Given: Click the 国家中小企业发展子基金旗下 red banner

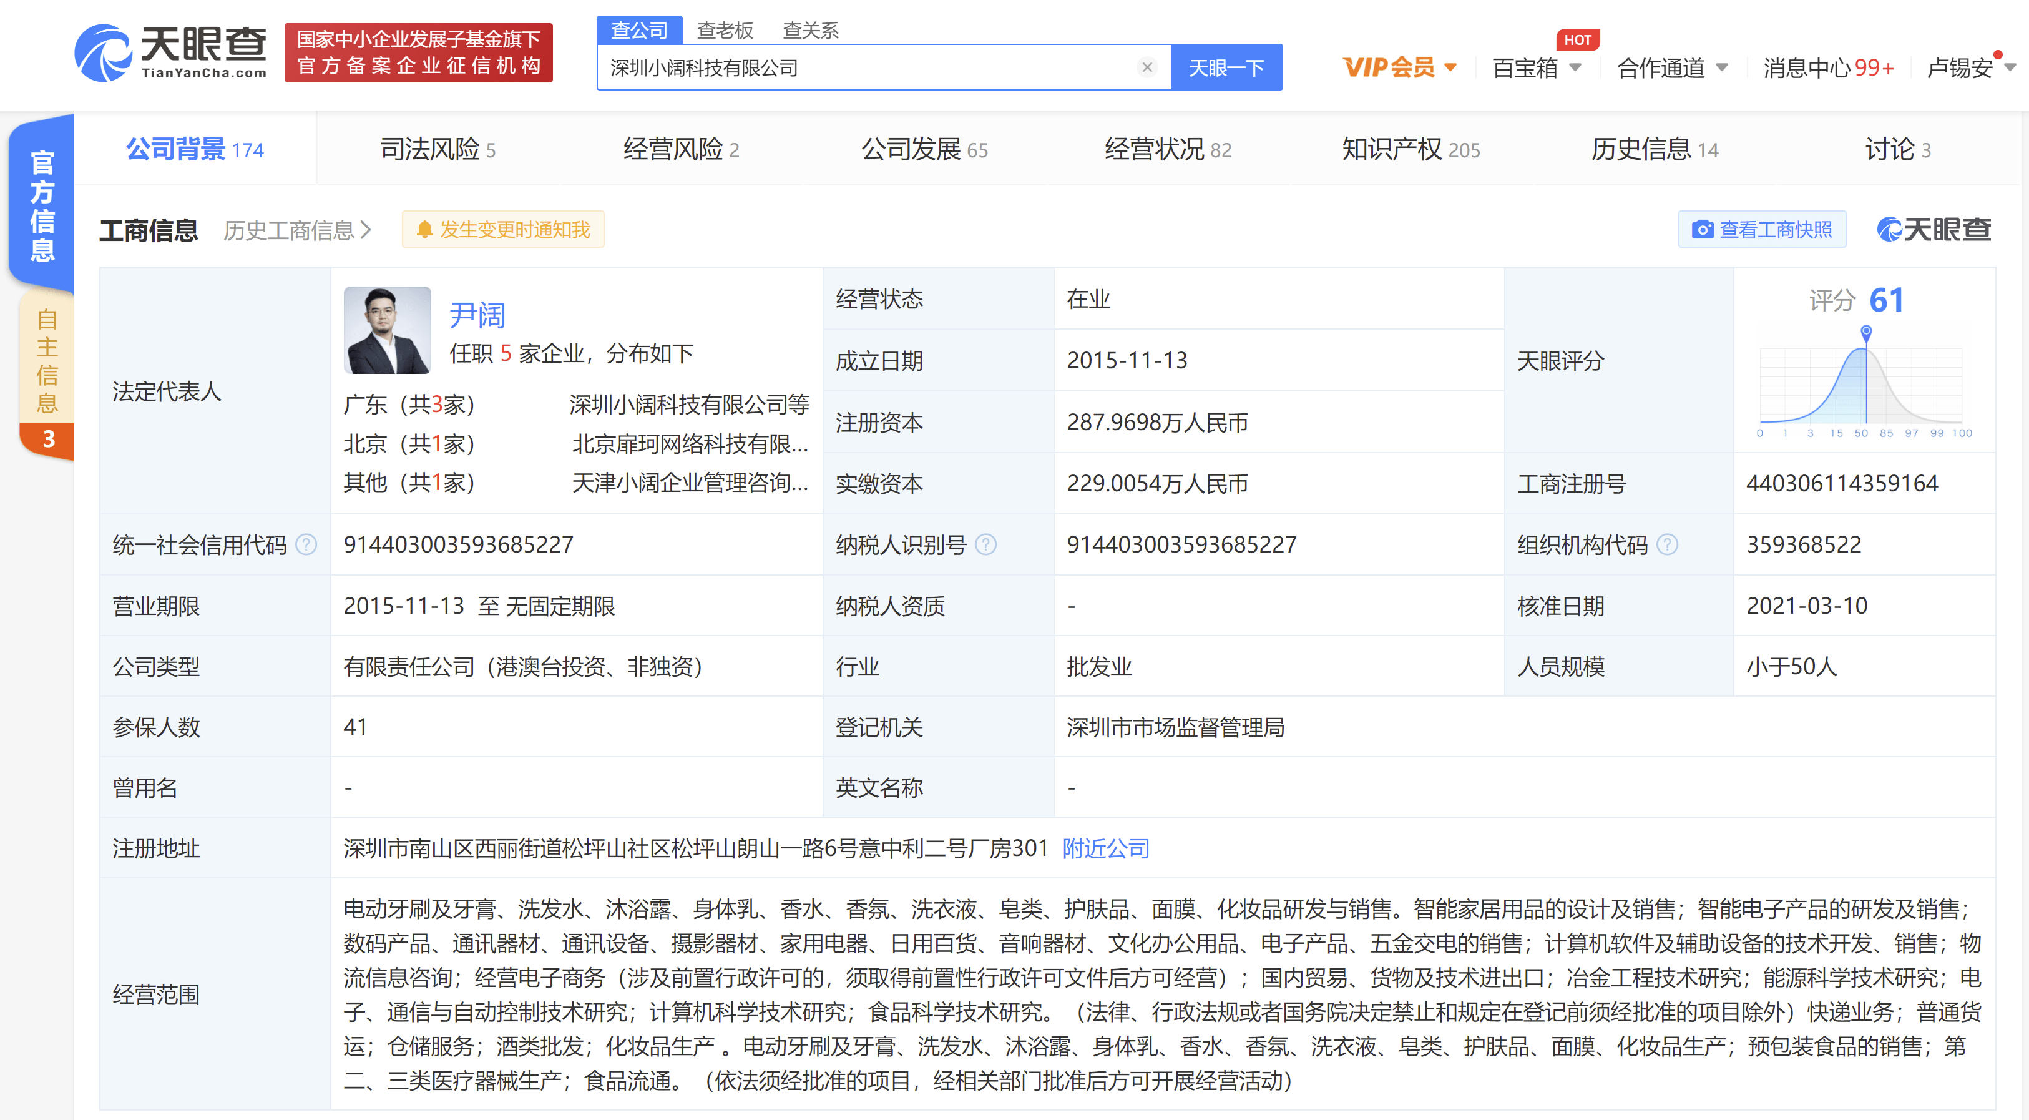Looking at the screenshot, I should 418,53.
